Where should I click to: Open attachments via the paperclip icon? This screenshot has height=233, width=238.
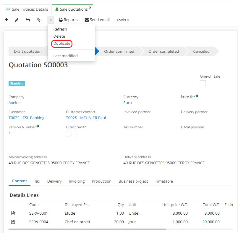click(39, 20)
